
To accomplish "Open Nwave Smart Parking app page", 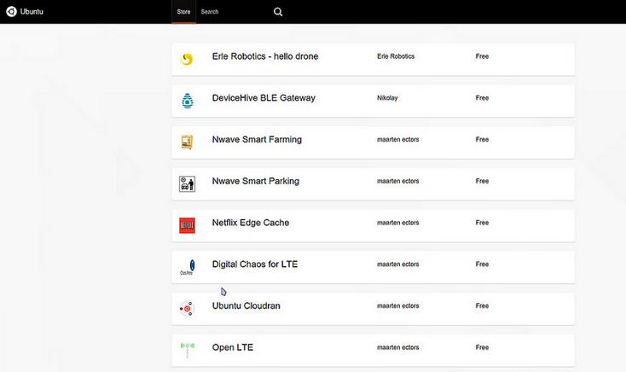I will tap(256, 181).
